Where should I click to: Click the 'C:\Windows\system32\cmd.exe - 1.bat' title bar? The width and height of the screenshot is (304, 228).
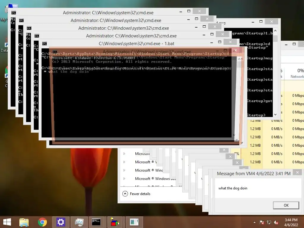pos(137,44)
